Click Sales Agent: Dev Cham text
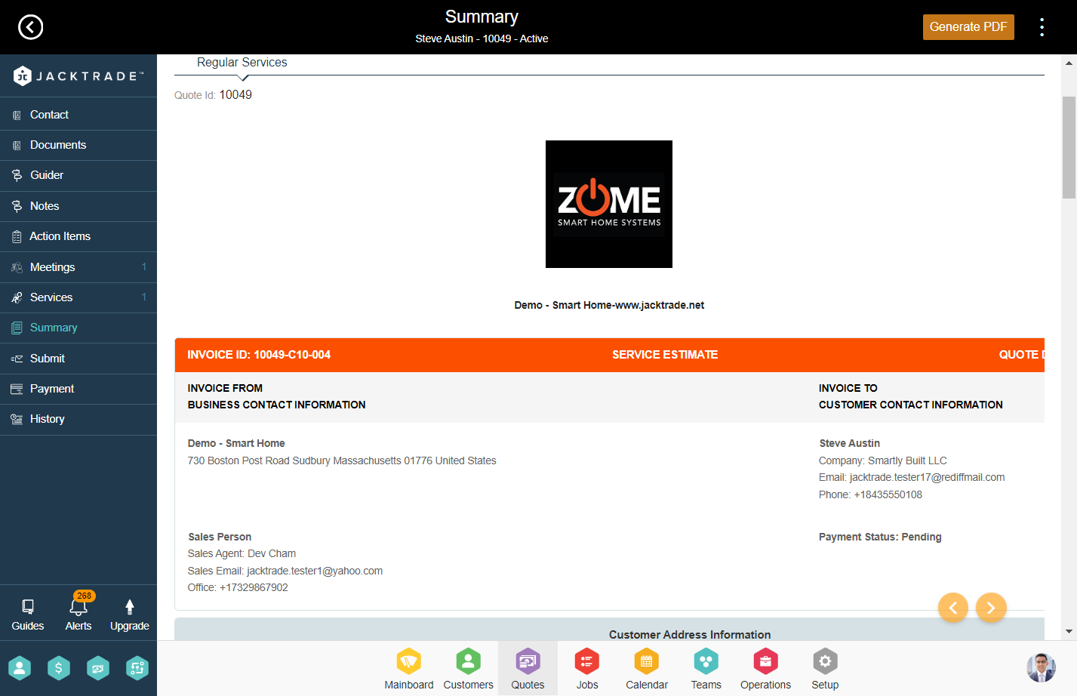1077x696 pixels. [242, 553]
